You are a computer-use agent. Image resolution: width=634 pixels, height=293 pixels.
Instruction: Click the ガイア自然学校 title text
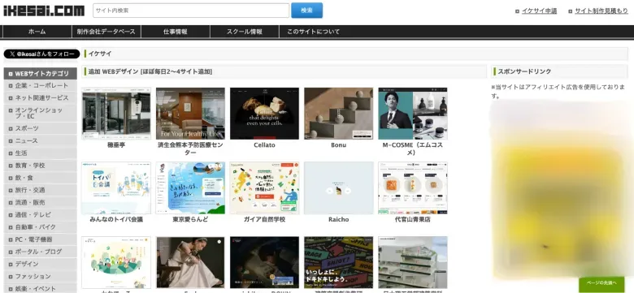[264, 220]
